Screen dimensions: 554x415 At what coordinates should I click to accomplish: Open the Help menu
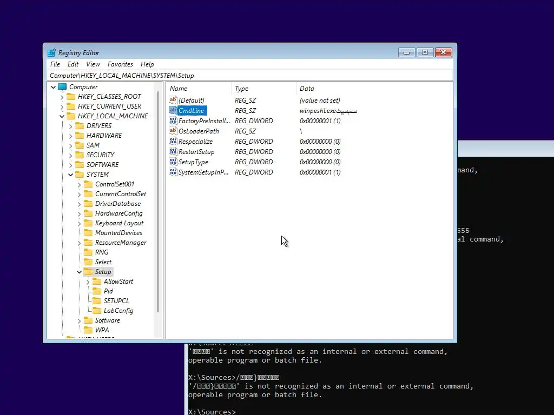[x=147, y=64]
